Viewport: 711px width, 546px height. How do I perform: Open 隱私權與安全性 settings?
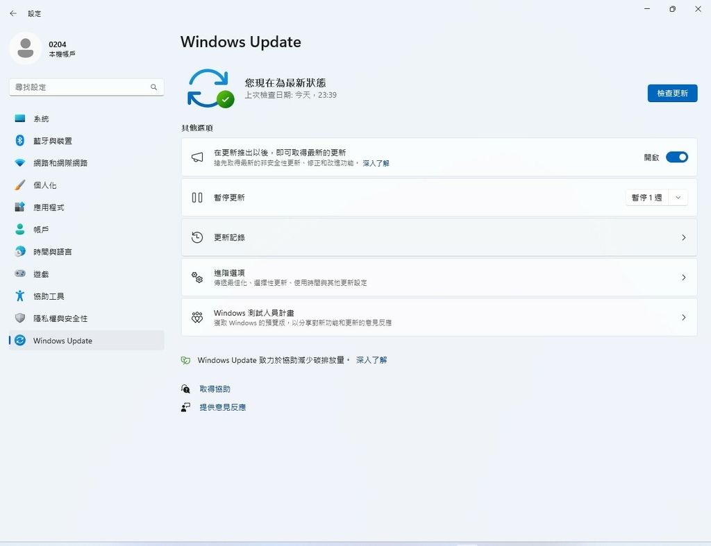click(x=87, y=318)
